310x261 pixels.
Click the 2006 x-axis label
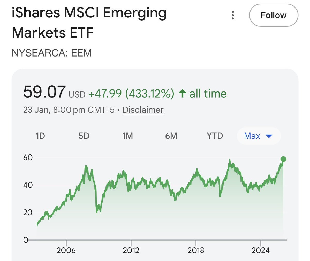(66, 250)
